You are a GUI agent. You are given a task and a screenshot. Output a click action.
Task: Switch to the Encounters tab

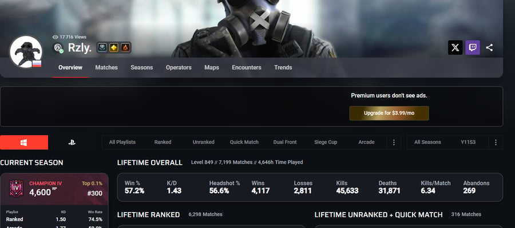[247, 67]
